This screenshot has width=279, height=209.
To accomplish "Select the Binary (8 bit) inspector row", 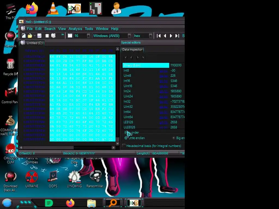I will click(146, 65).
